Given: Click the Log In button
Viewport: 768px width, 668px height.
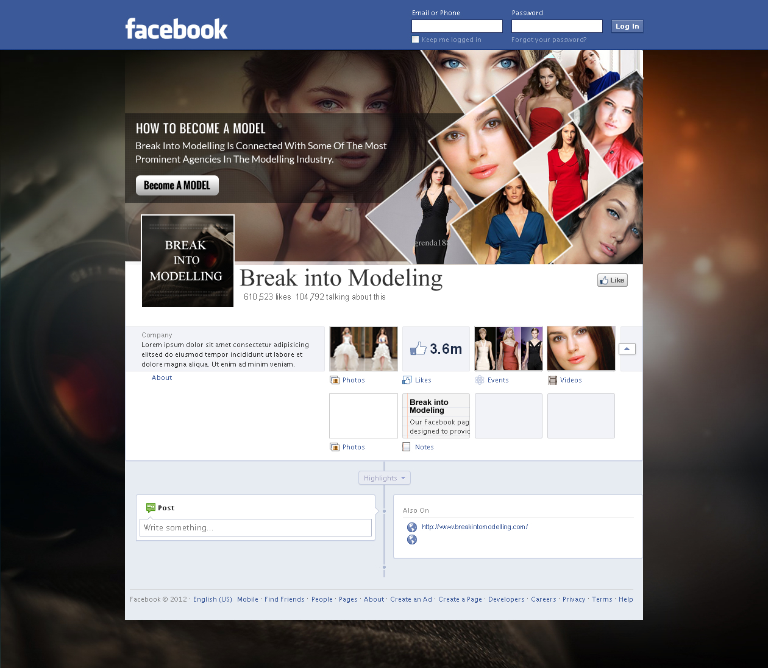Looking at the screenshot, I should click(x=627, y=26).
